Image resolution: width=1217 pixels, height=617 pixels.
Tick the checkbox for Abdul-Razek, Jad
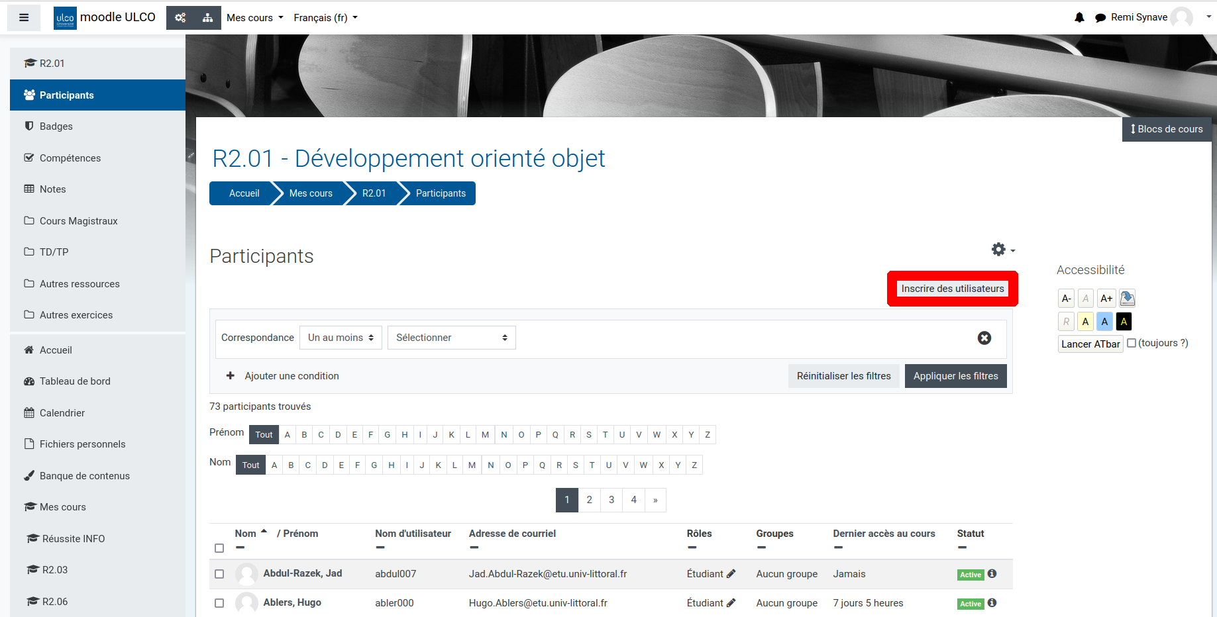click(x=219, y=574)
